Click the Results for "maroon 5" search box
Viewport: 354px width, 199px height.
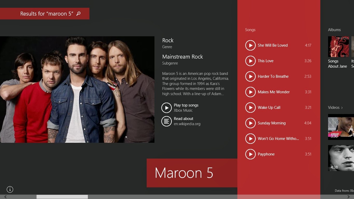pyautogui.click(x=45, y=13)
